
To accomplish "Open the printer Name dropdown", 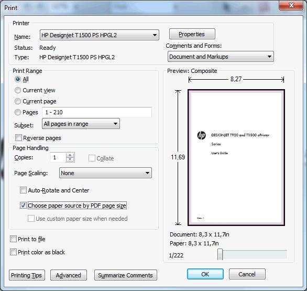I will (100, 35).
